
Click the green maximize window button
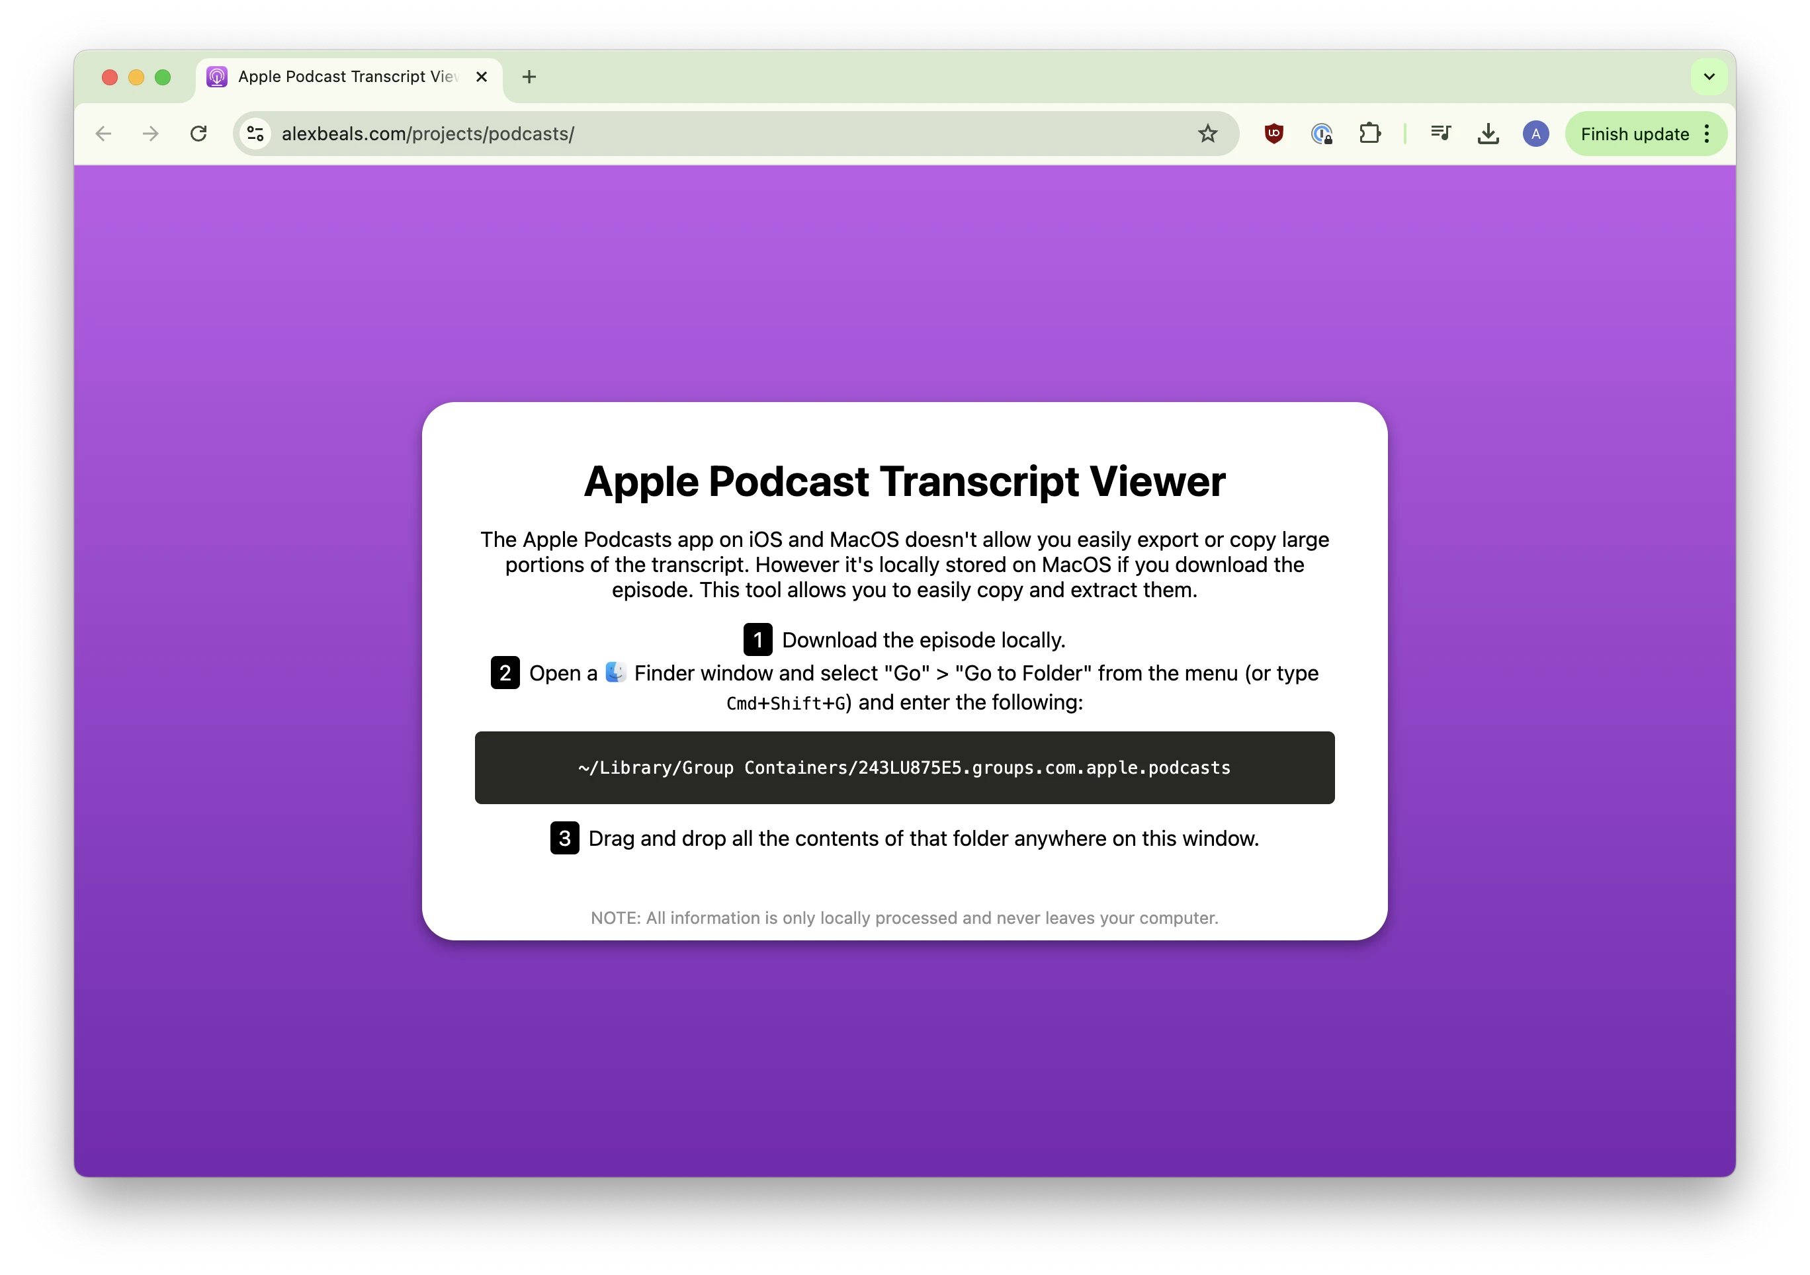click(x=162, y=77)
